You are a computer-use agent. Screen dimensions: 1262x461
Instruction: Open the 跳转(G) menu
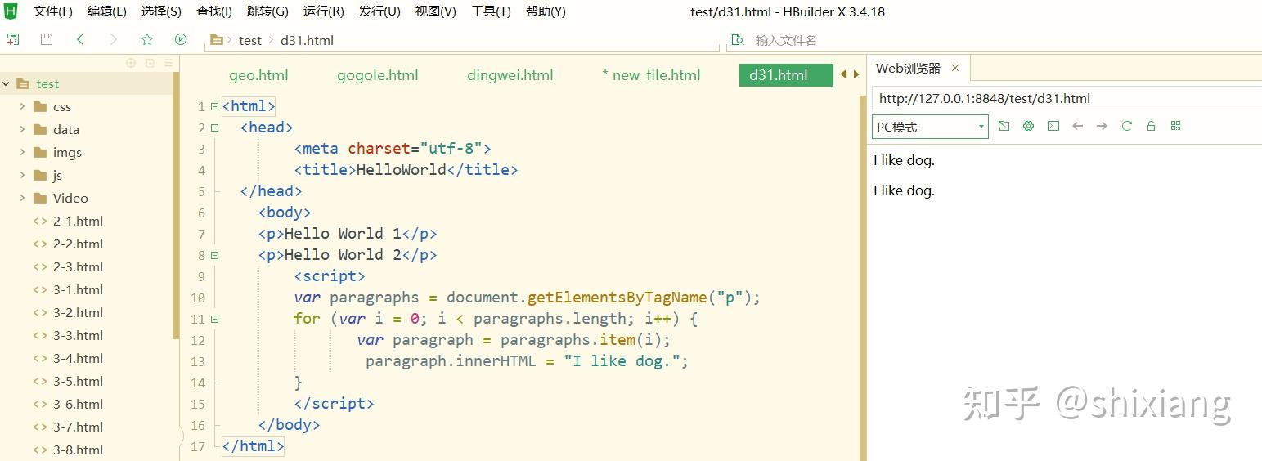point(267,11)
